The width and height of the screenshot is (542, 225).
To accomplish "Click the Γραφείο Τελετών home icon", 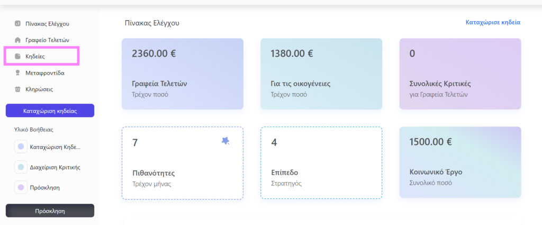I will tap(18, 40).
